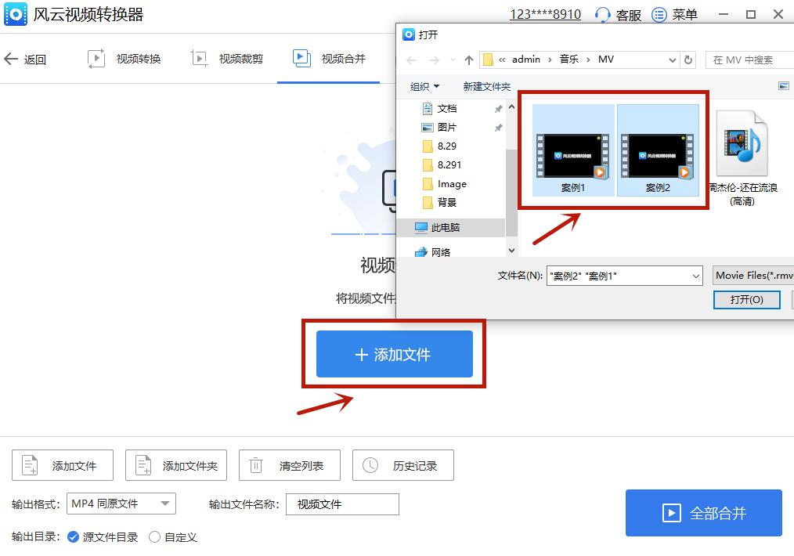This screenshot has width=794, height=556.
Task: Select the 源文件目录 radio button
Action: pyautogui.click(x=72, y=538)
